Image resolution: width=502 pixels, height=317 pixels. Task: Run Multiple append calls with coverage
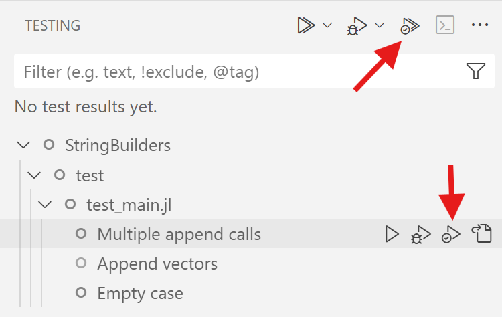point(450,235)
